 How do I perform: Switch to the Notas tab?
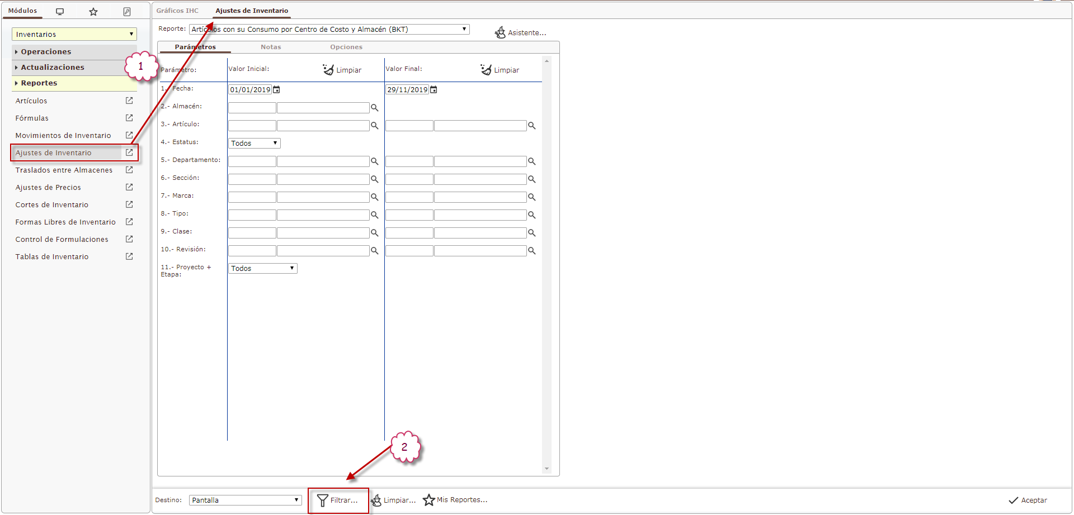click(x=271, y=47)
